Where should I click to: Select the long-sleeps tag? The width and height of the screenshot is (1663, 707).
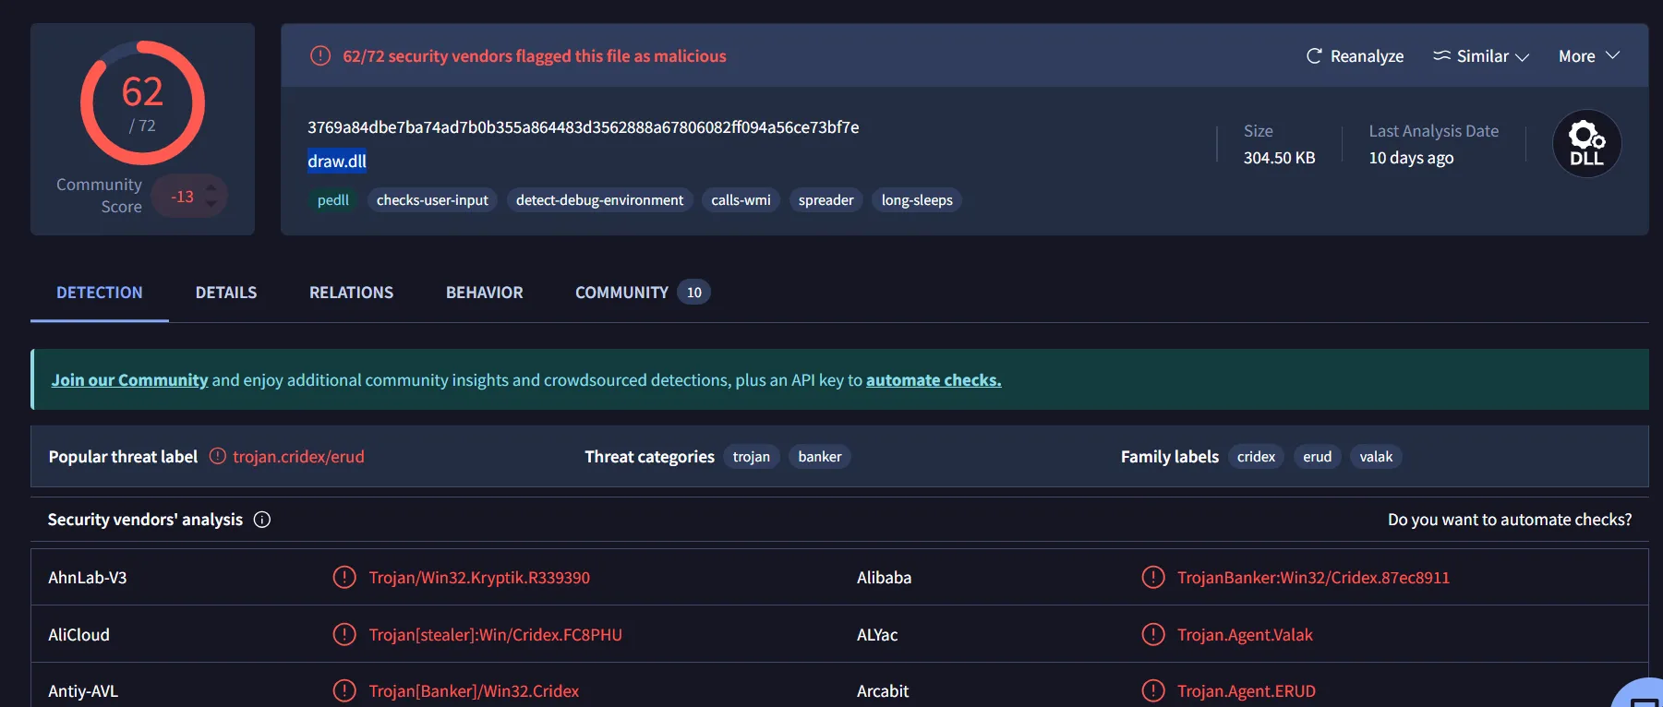pyautogui.click(x=917, y=200)
